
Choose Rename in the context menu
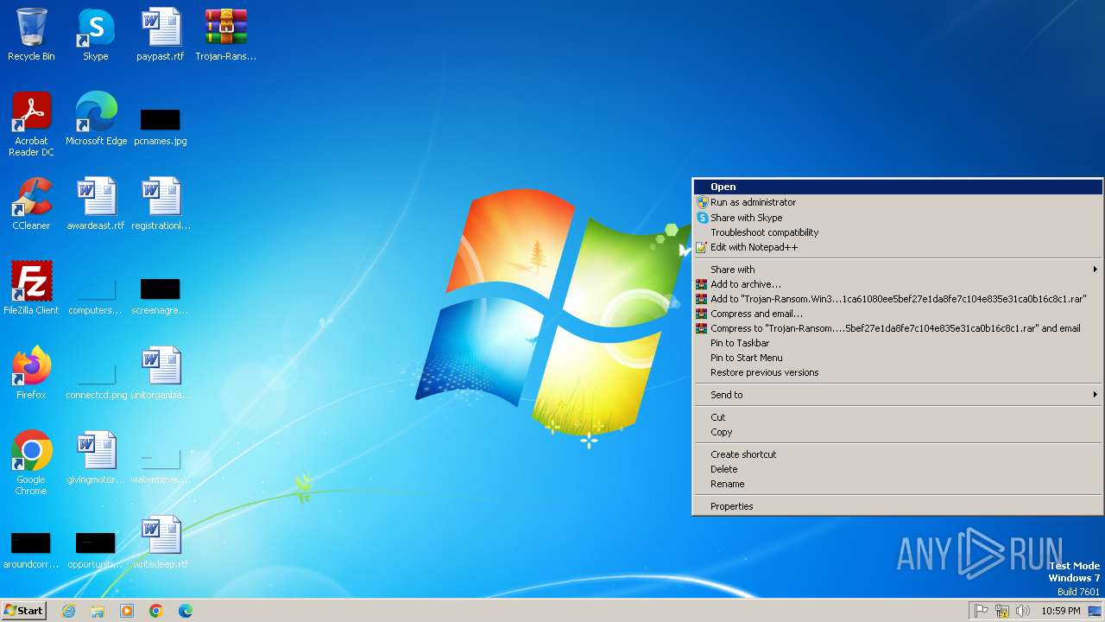898,484
